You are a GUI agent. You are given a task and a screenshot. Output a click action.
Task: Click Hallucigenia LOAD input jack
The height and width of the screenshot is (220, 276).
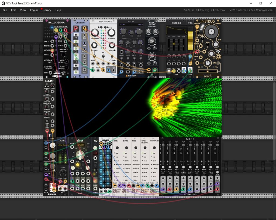click(65, 46)
